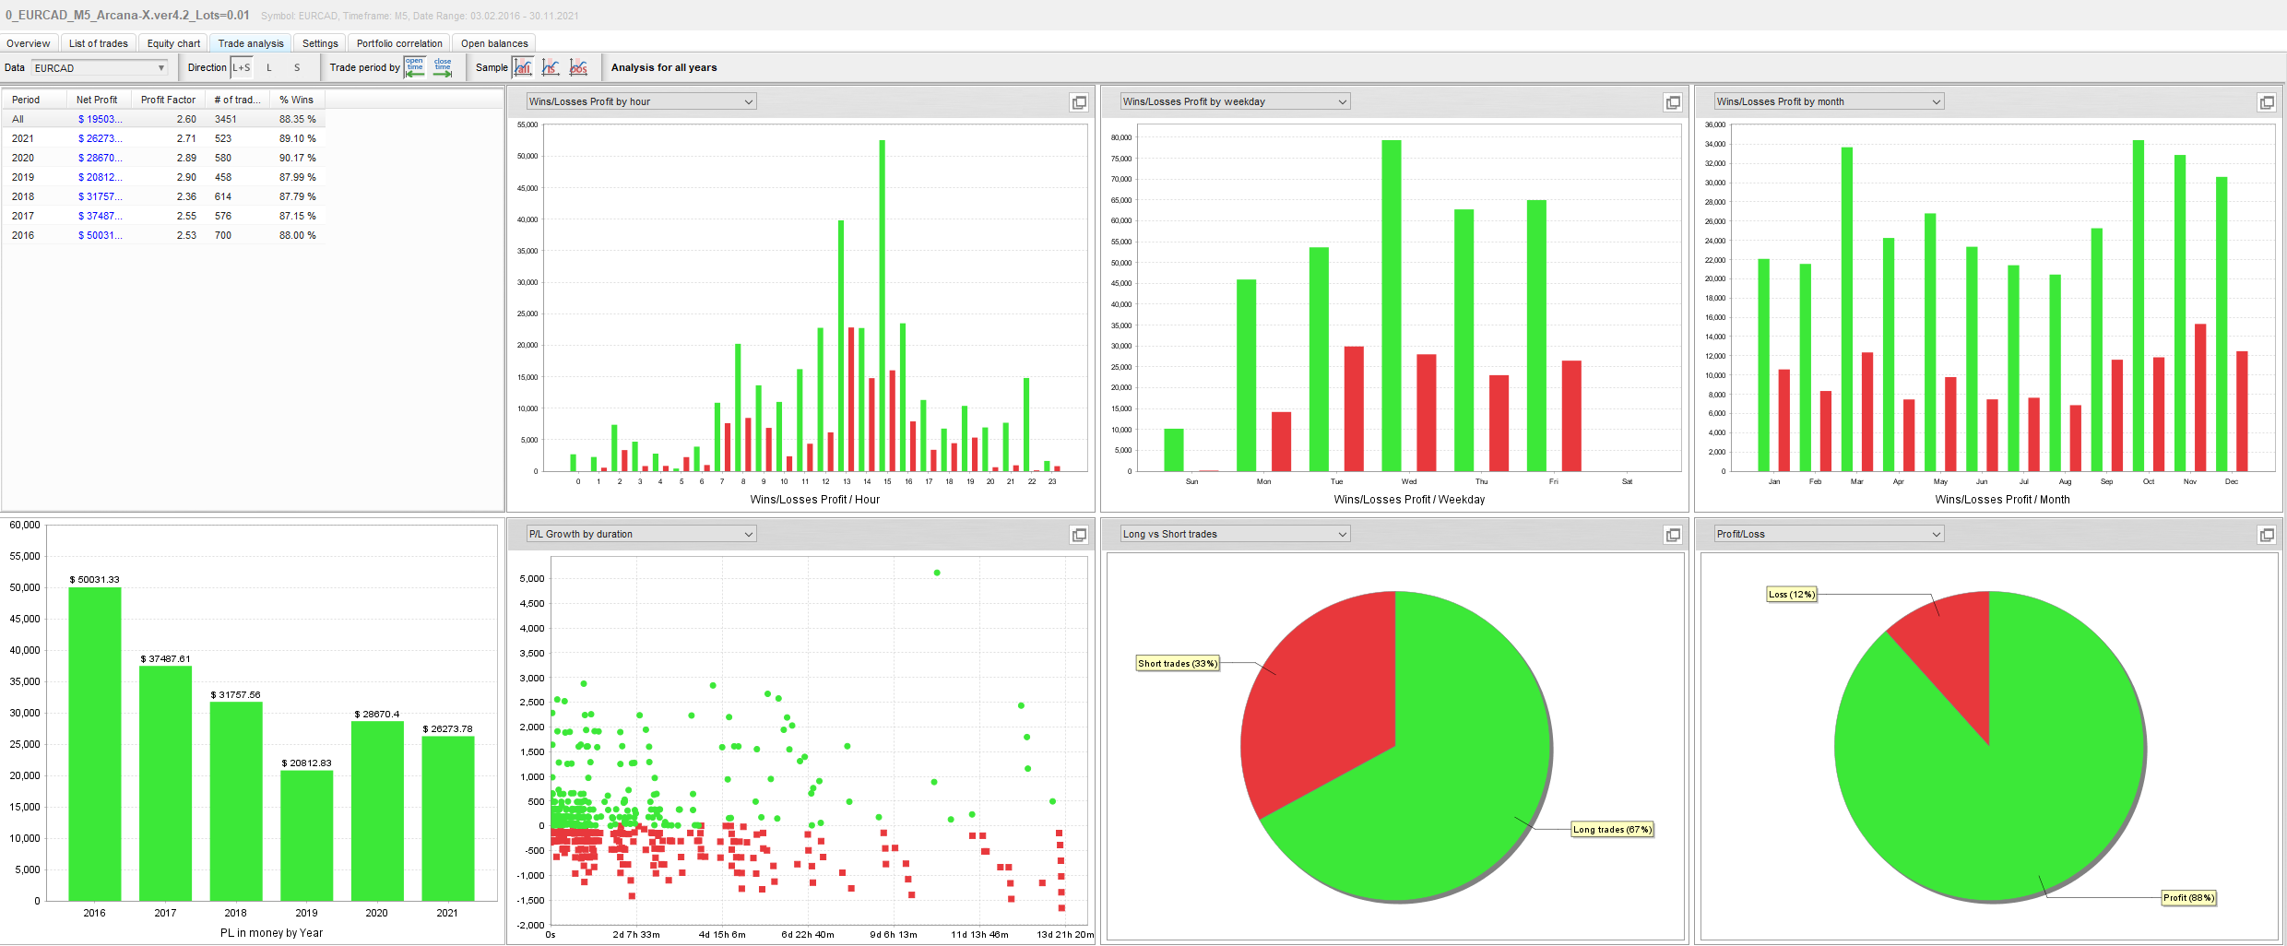Select the 2016 period row
Image resolution: width=2287 pixels, height=946 pixels.
pos(163,235)
